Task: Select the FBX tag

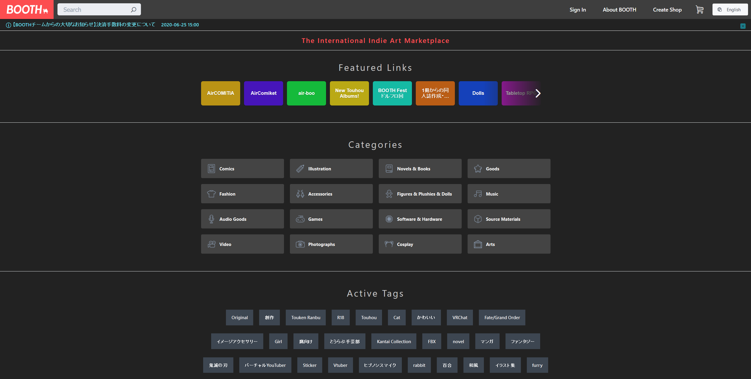Action: click(x=431, y=341)
